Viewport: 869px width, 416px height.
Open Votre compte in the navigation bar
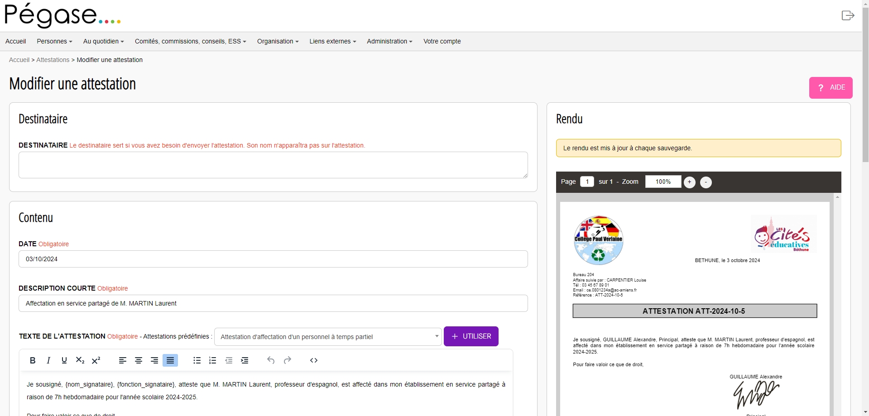click(x=442, y=41)
